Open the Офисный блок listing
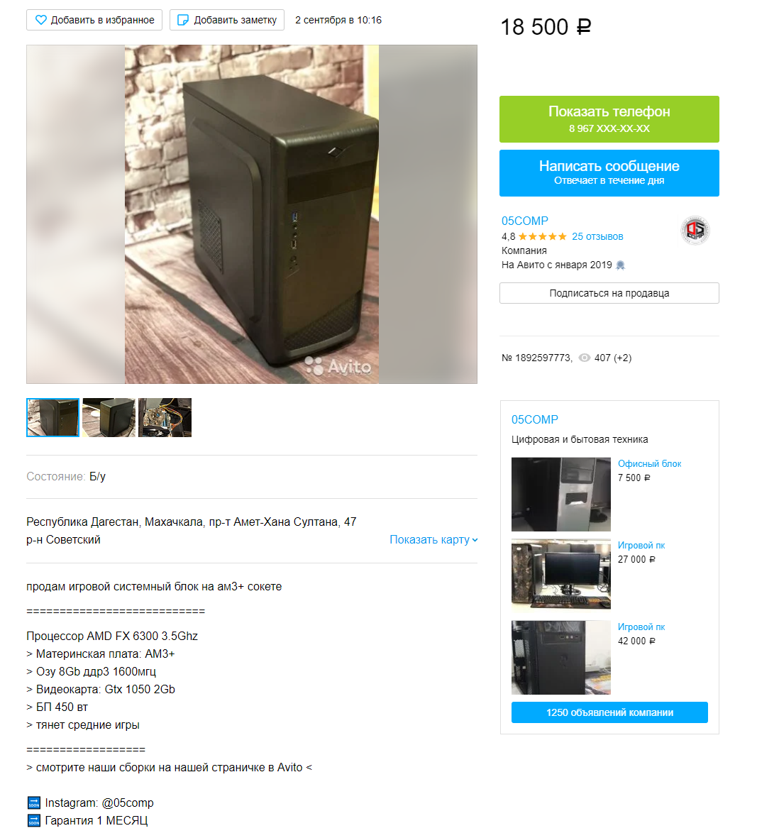The image size is (757, 838). point(649,464)
